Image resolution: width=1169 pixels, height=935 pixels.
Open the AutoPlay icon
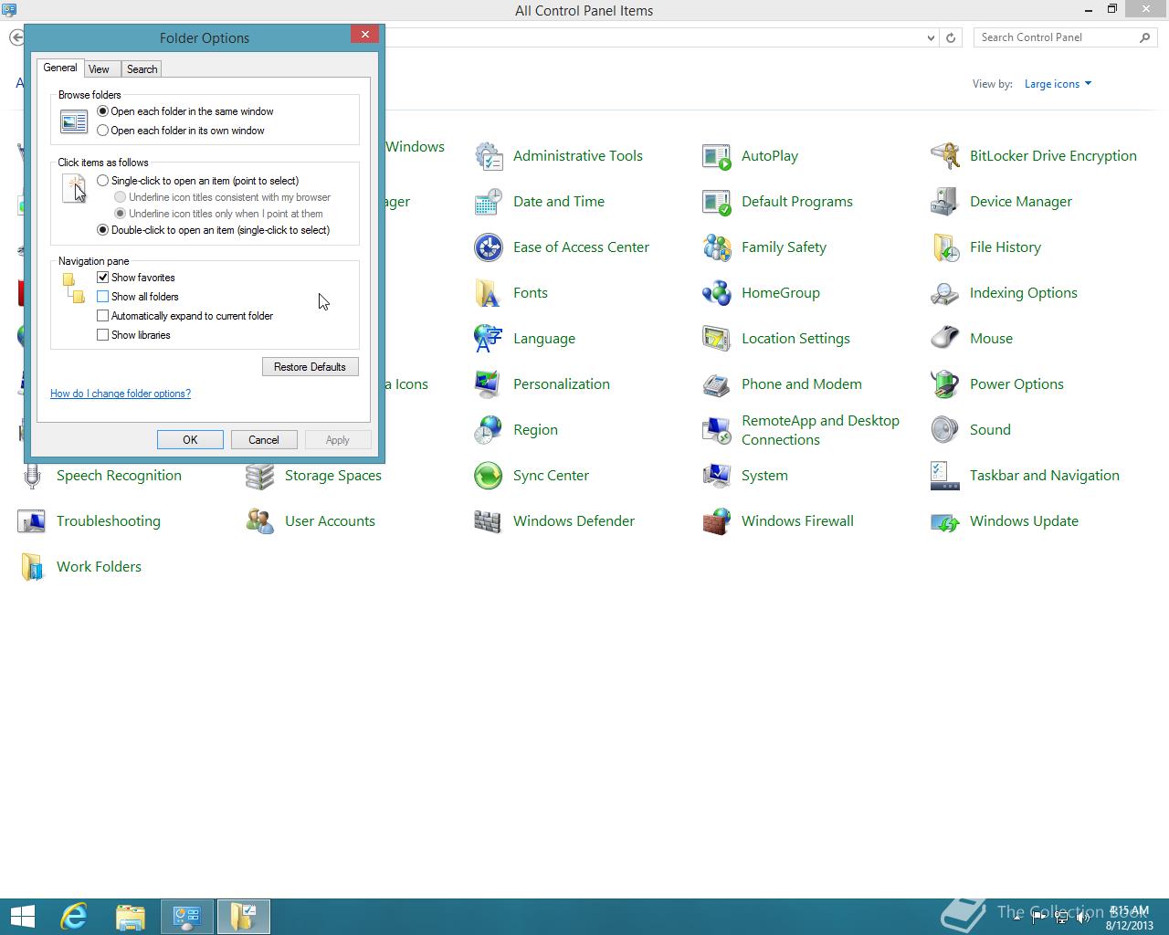click(x=717, y=156)
